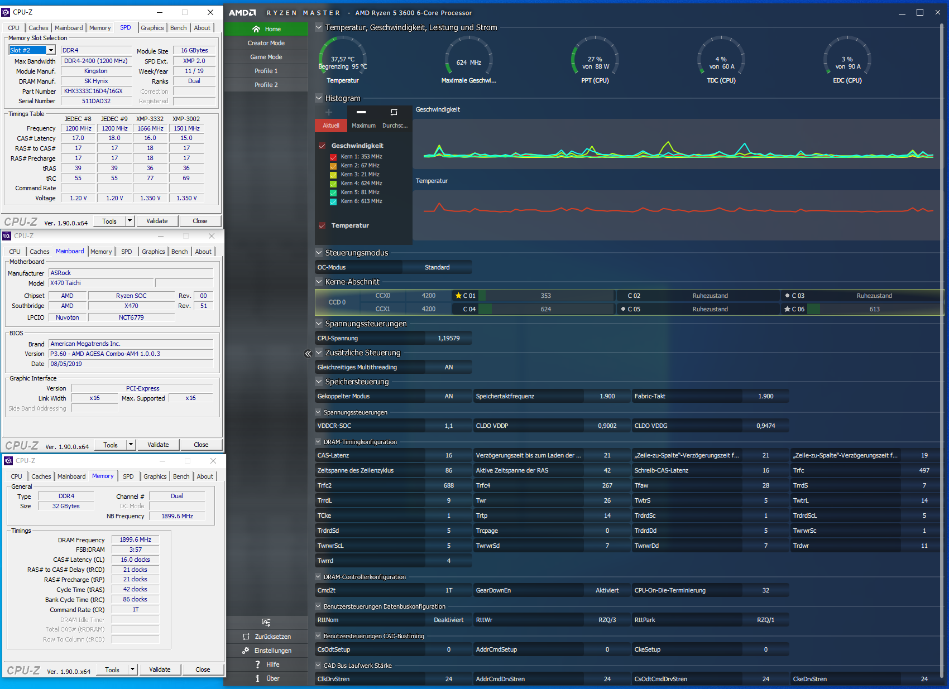Collapse the CAD Bus Laufwerk Stärke section
The image size is (949, 689).
coord(319,666)
